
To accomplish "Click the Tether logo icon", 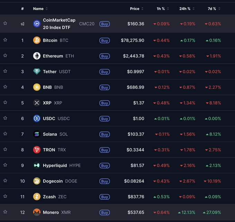I will tap(37, 71).
